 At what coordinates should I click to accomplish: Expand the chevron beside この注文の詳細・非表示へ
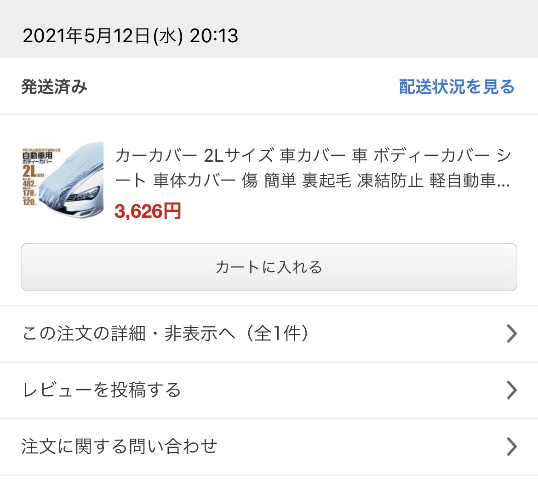[x=512, y=334]
